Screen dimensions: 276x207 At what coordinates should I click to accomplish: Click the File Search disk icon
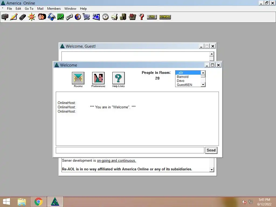[51, 17]
